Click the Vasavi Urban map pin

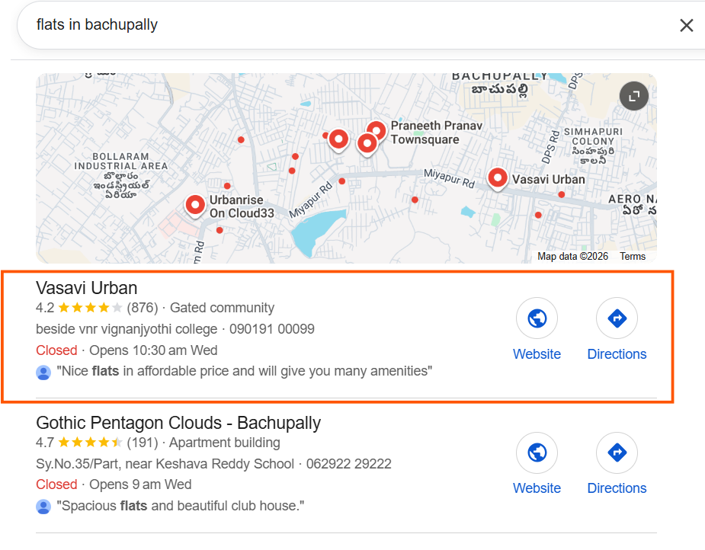[498, 178]
